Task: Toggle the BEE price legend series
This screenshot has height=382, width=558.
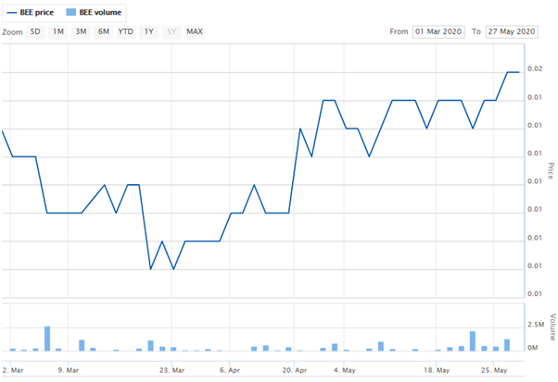Action: [31, 12]
